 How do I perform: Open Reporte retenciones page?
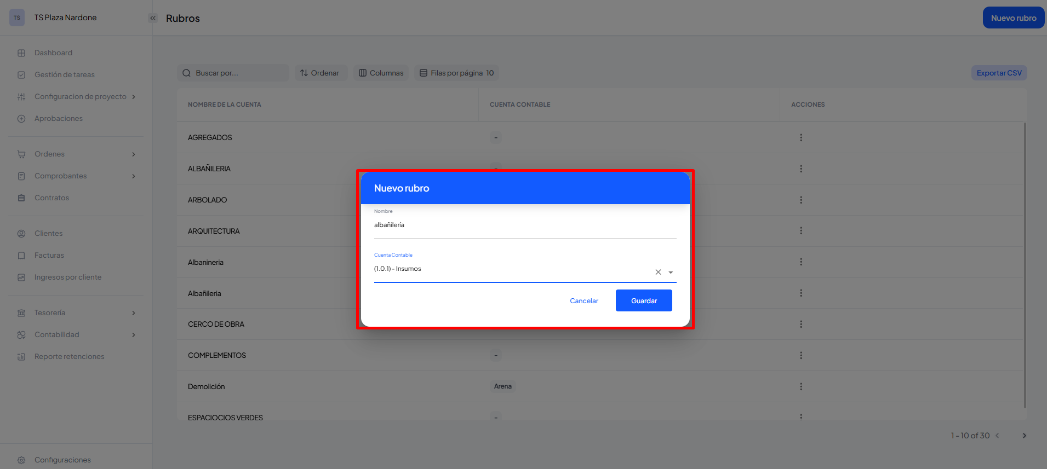69,357
